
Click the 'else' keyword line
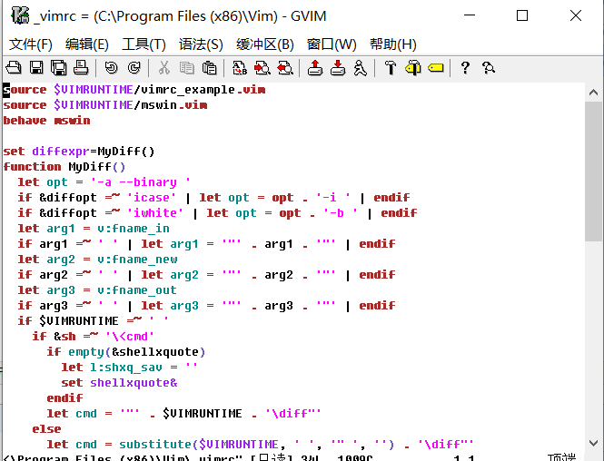pos(46,428)
